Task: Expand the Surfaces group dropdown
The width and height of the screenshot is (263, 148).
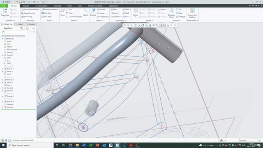Action: tap(177, 21)
